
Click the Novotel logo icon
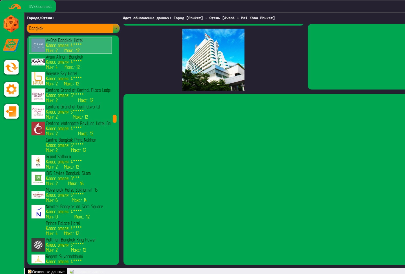[x=38, y=212]
